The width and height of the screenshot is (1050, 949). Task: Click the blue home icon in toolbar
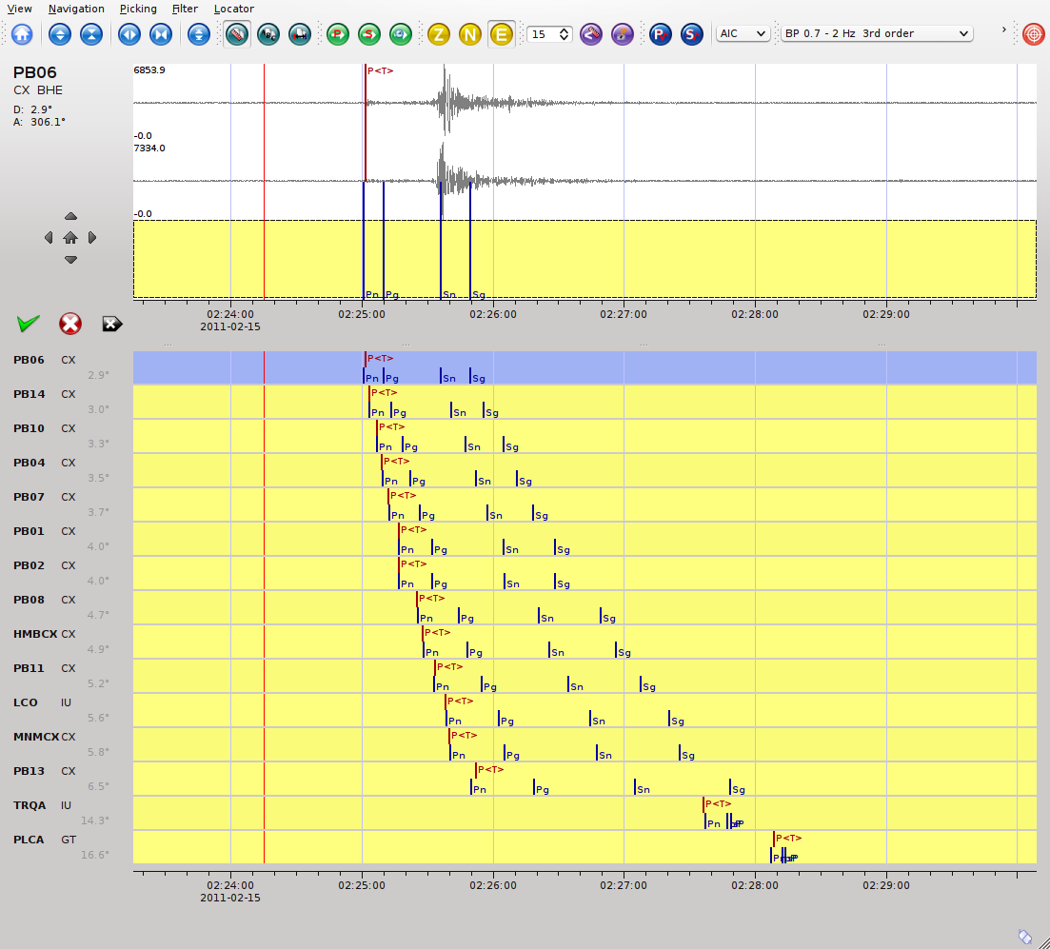(22, 34)
